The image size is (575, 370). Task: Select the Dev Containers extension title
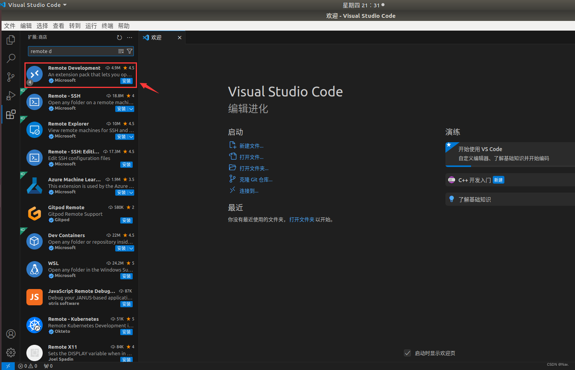pyautogui.click(x=66, y=235)
